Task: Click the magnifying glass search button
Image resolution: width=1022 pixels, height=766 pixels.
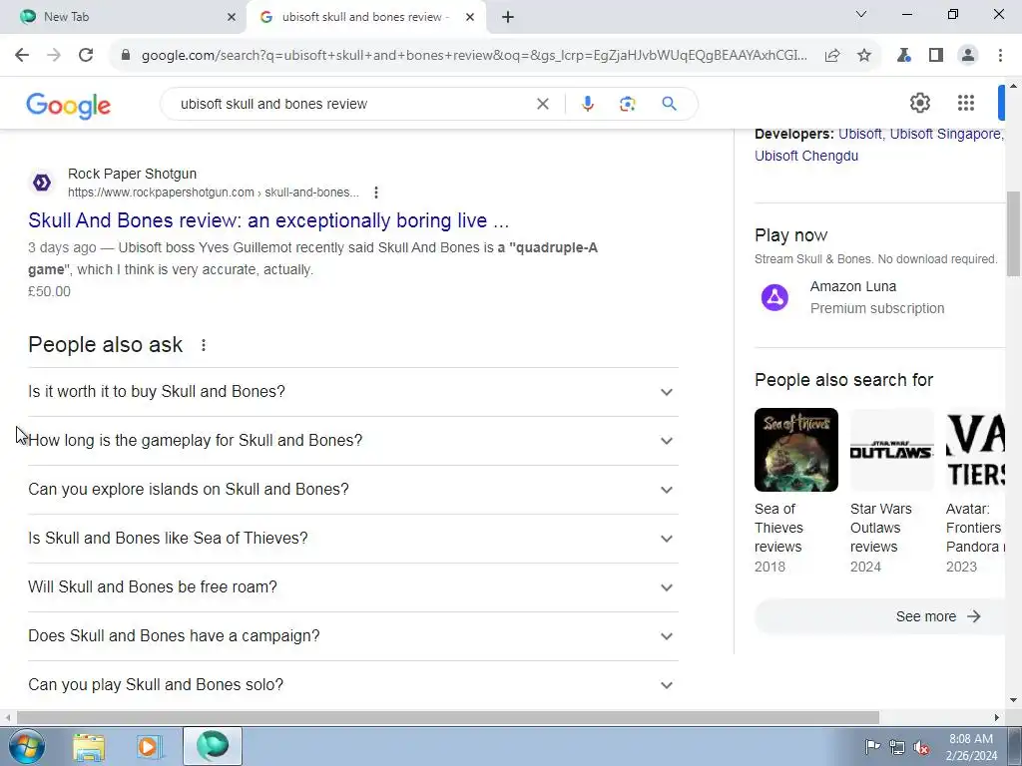Action: 670,104
